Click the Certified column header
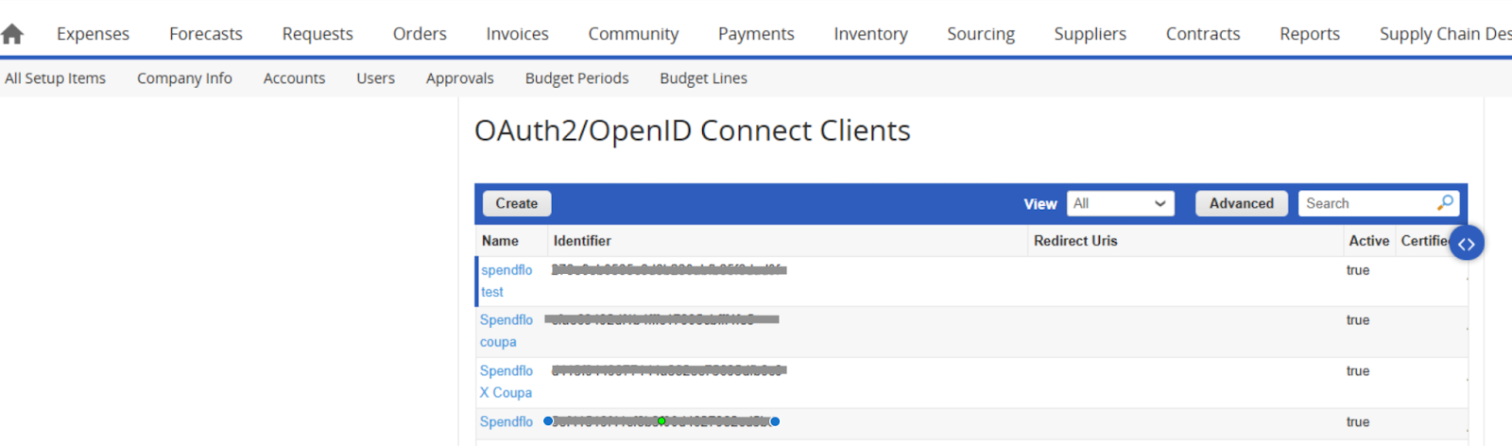 pyautogui.click(x=1425, y=241)
